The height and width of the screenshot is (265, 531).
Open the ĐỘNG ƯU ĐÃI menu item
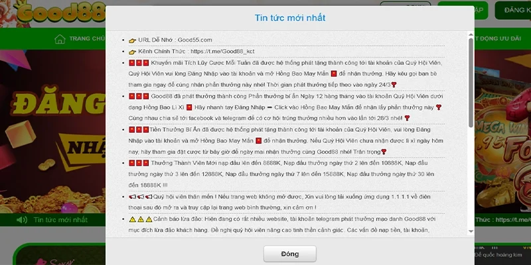tap(498, 38)
